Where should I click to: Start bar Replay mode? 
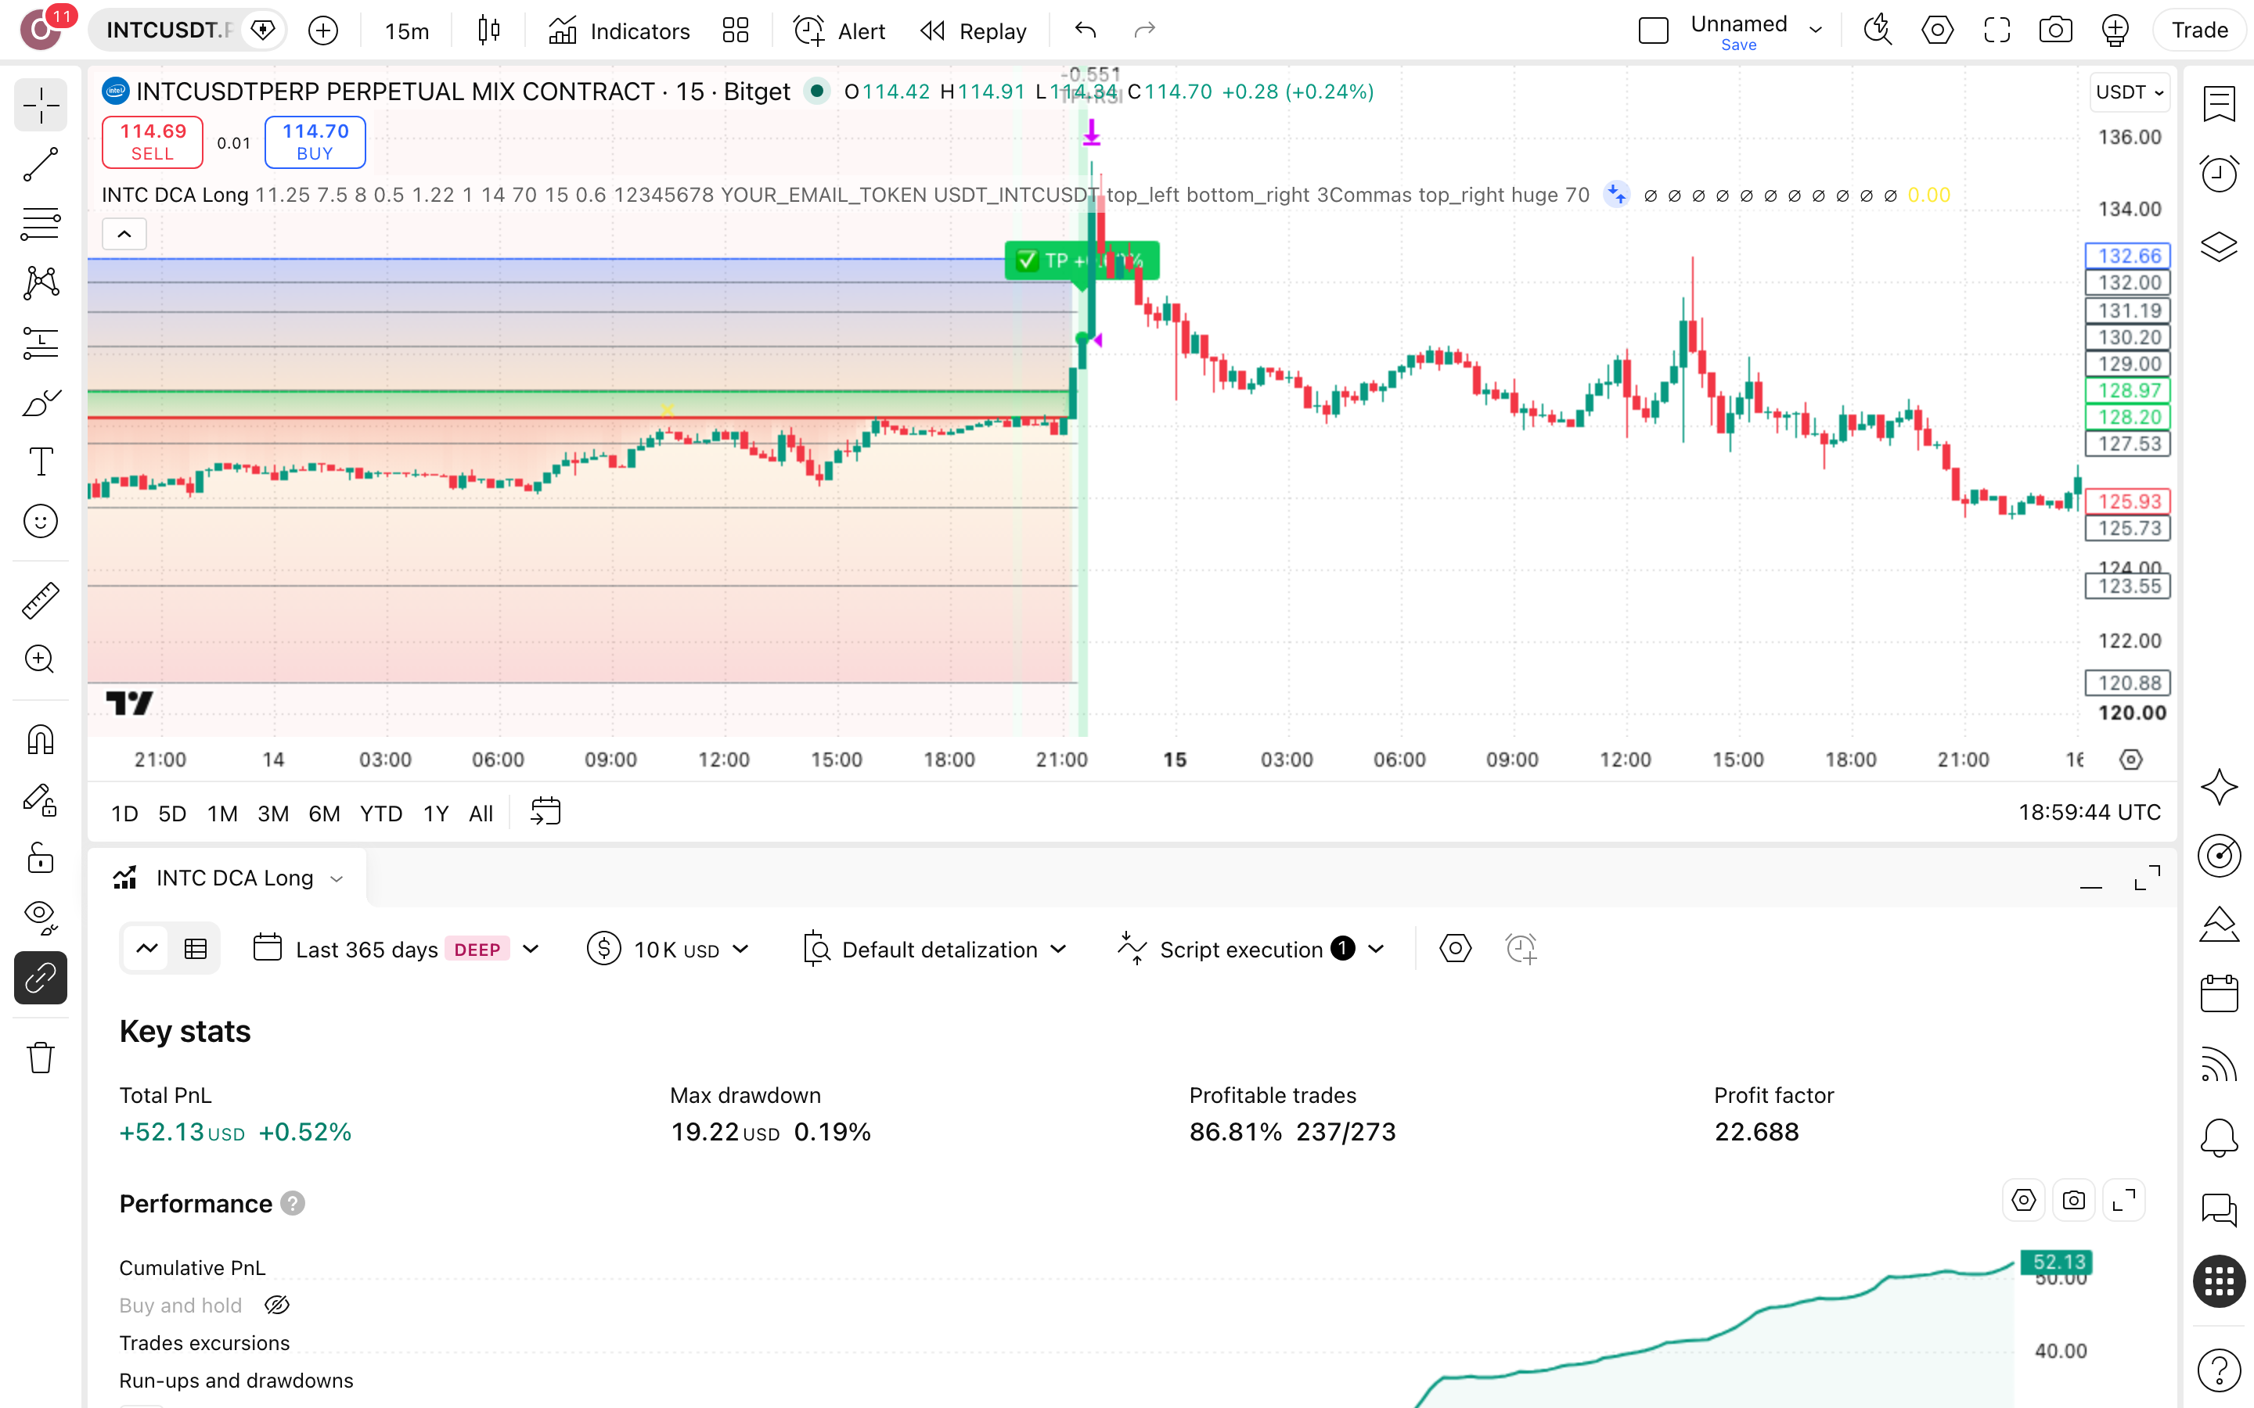tap(974, 31)
